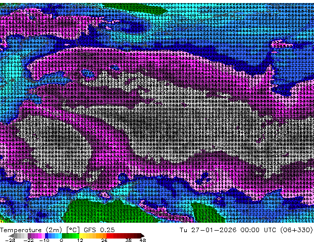Click the dark green swatch right of 0 on the scale

(x=64, y=236)
